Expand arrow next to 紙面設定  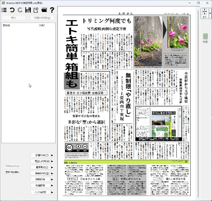tap(52, 186)
